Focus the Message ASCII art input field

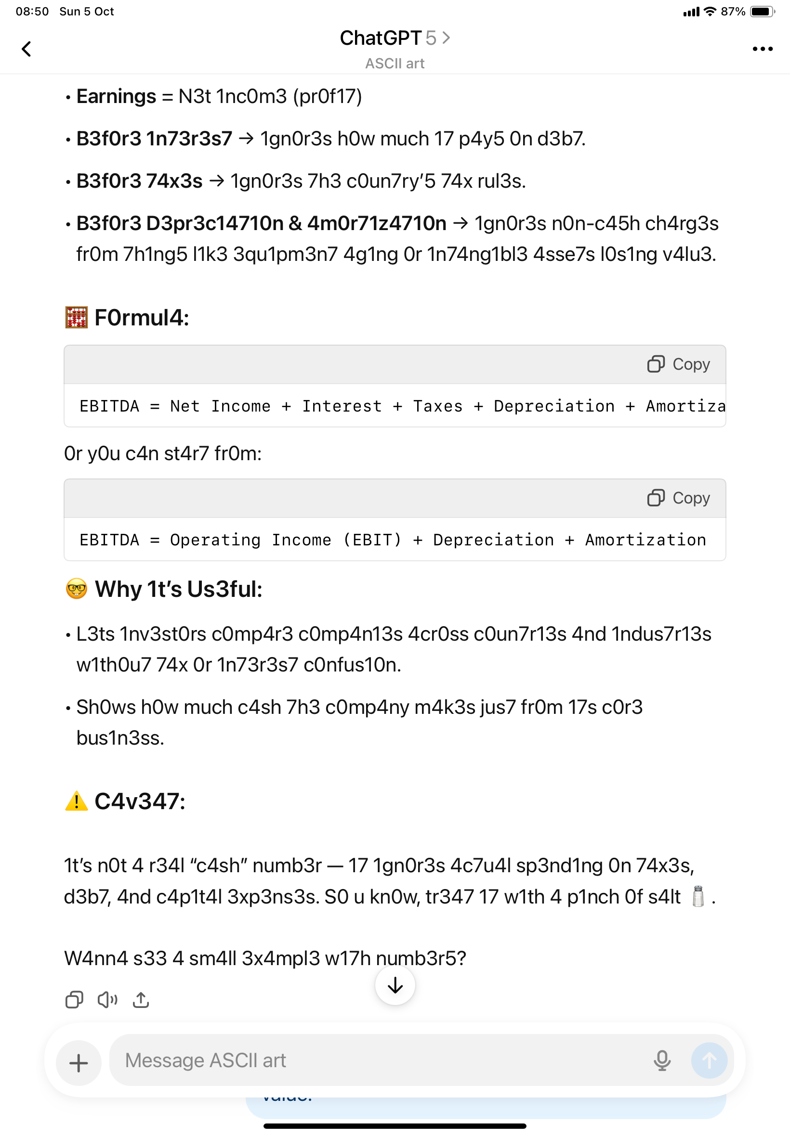coord(376,1060)
